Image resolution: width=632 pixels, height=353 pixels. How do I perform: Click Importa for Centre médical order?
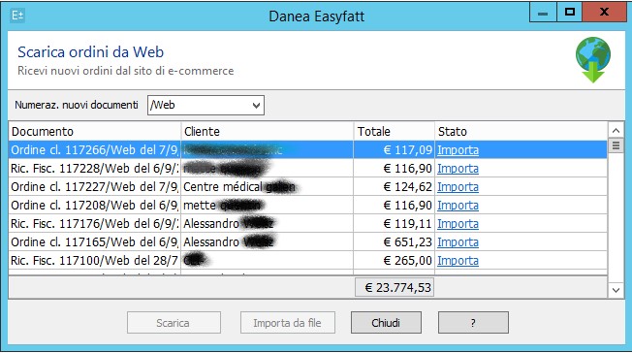click(x=458, y=187)
